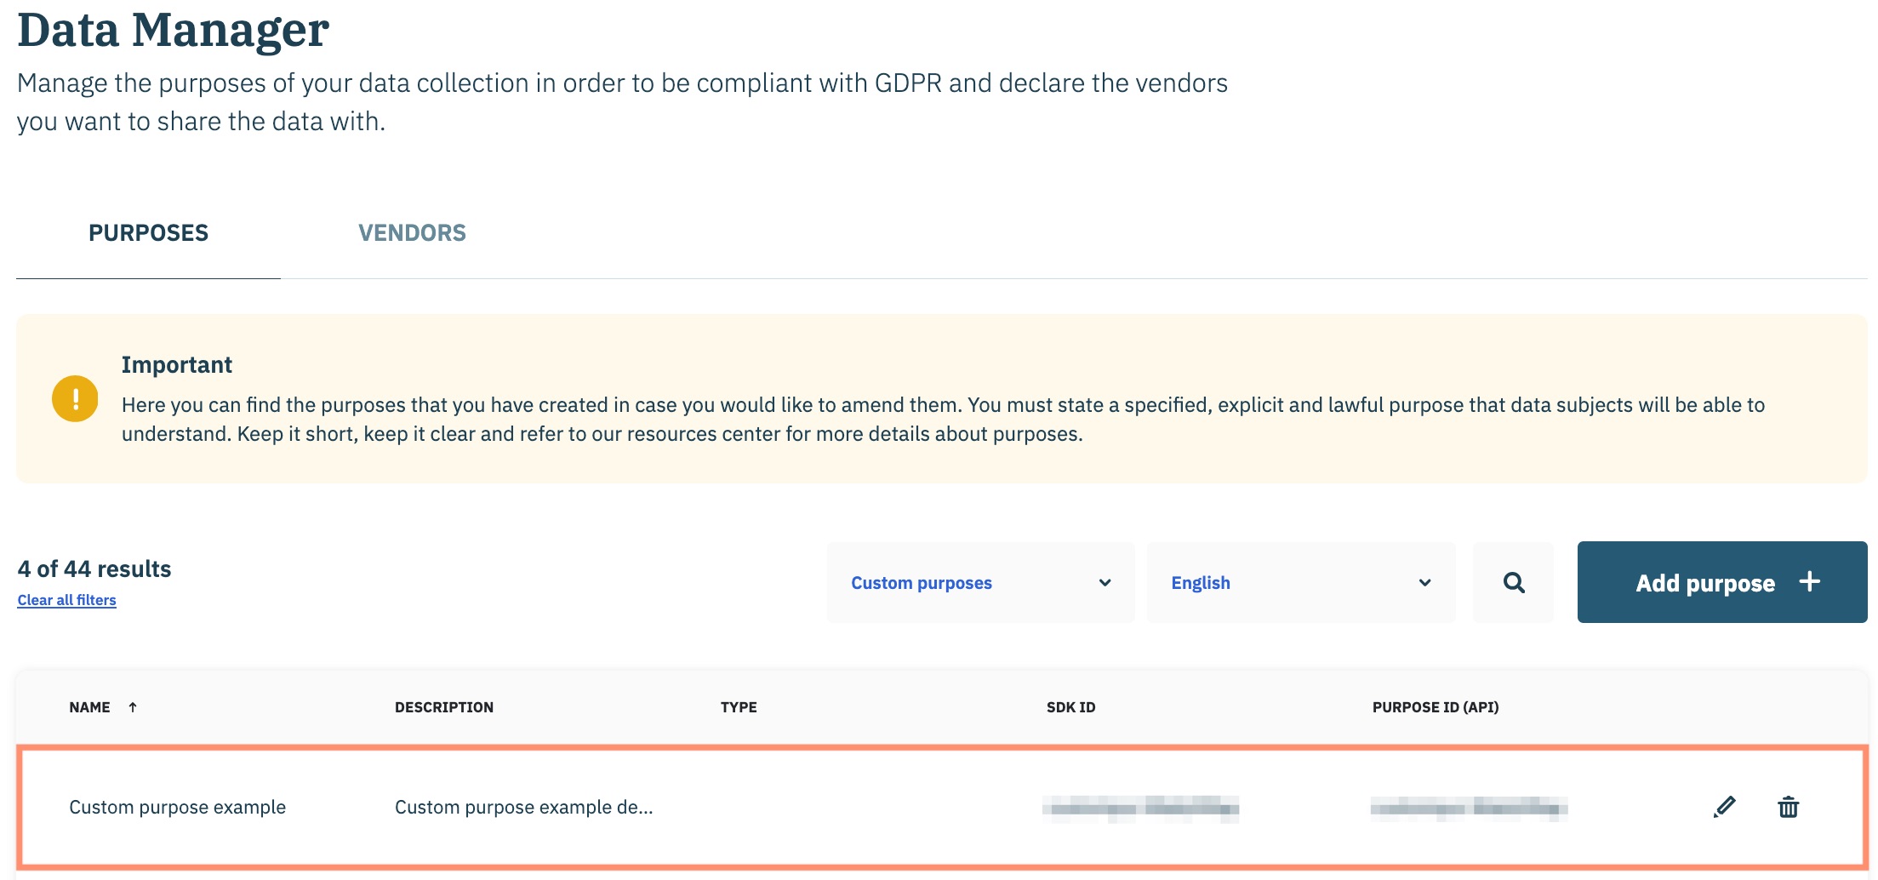Open the Custom purposes filter dropdown

point(980,583)
